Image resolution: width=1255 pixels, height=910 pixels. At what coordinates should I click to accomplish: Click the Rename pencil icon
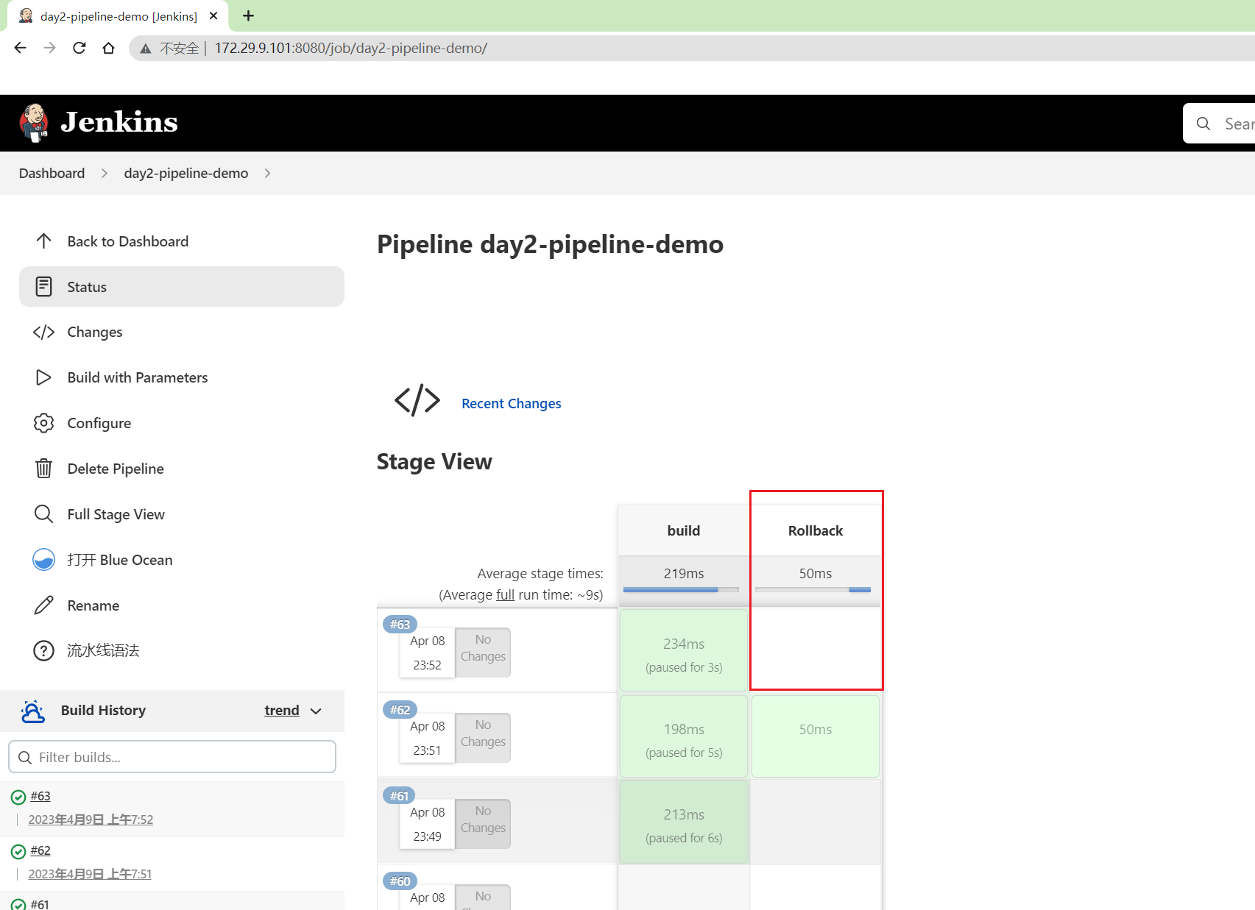tap(43, 605)
